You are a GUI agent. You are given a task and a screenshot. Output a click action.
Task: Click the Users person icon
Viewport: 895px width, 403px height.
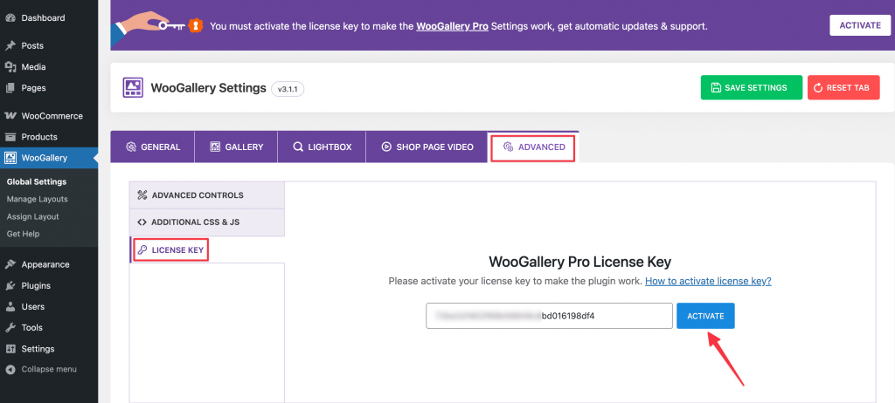tap(10, 307)
